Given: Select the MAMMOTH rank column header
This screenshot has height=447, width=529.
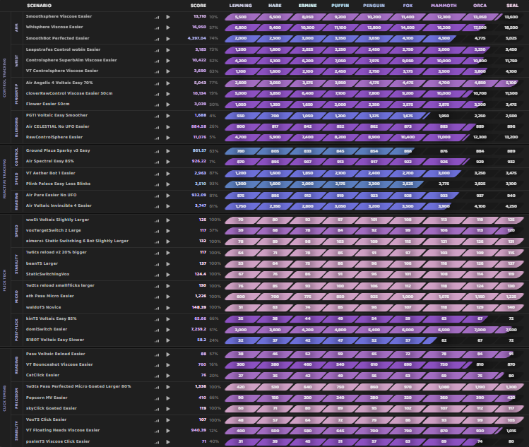Looking at the screenshot, I should (444, 6).
